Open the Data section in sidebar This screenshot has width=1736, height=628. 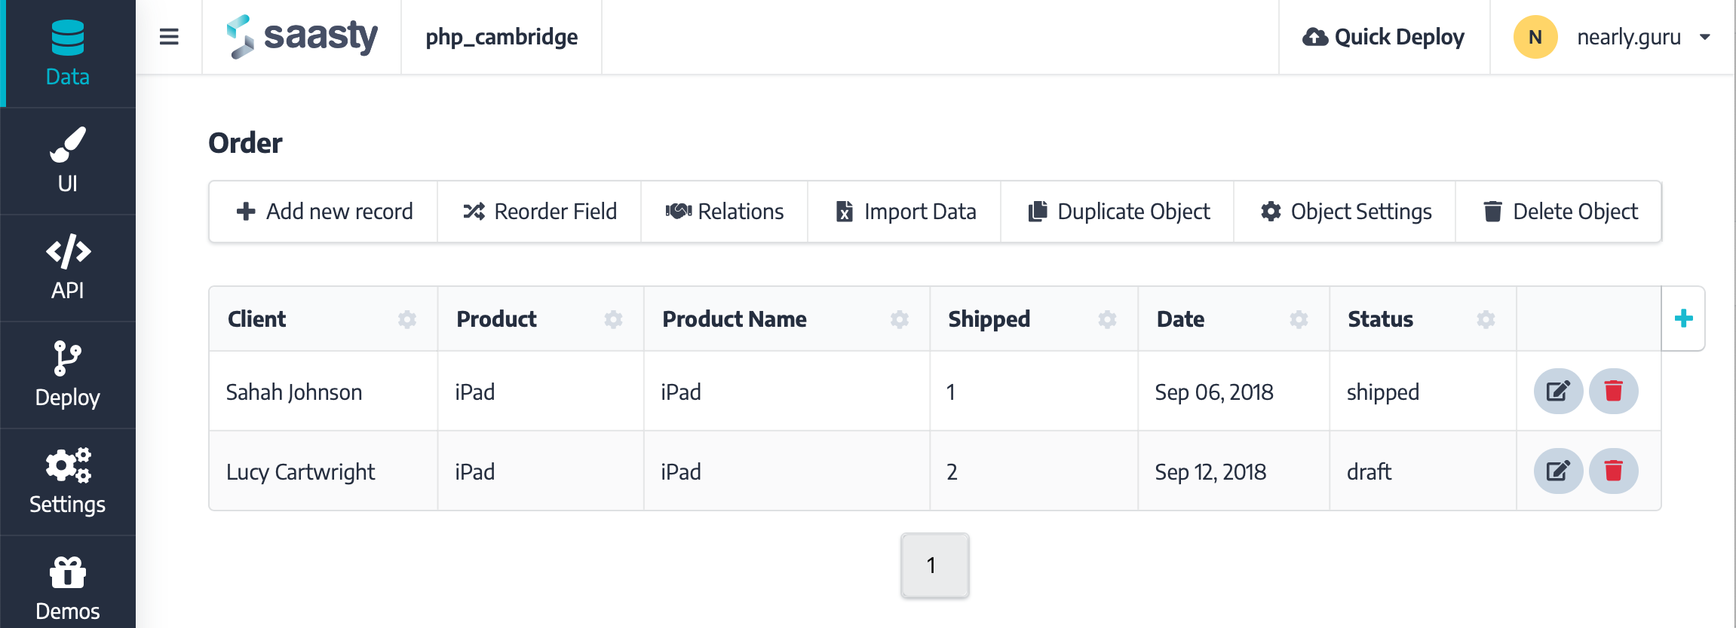[68, 53]
